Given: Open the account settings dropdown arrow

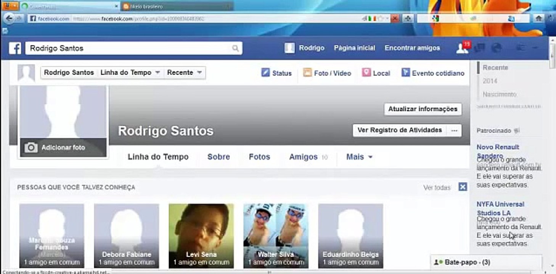Looking at the screenshot, I should tap(535, 48).
